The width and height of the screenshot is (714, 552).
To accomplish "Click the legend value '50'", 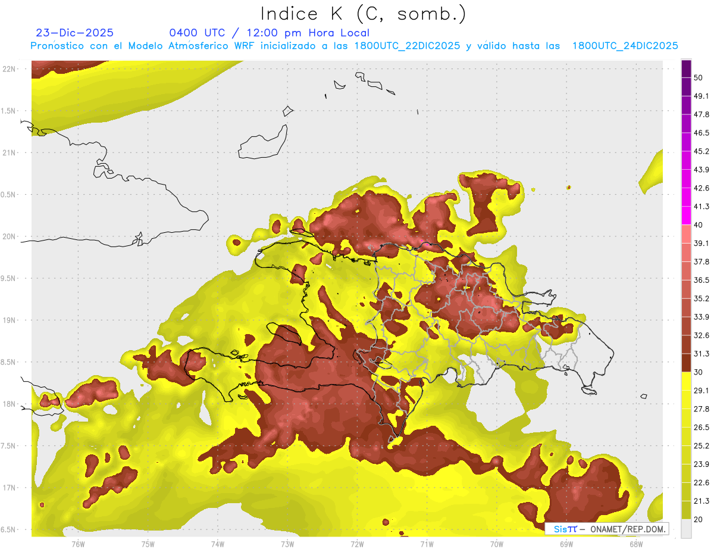I will 698,78.
